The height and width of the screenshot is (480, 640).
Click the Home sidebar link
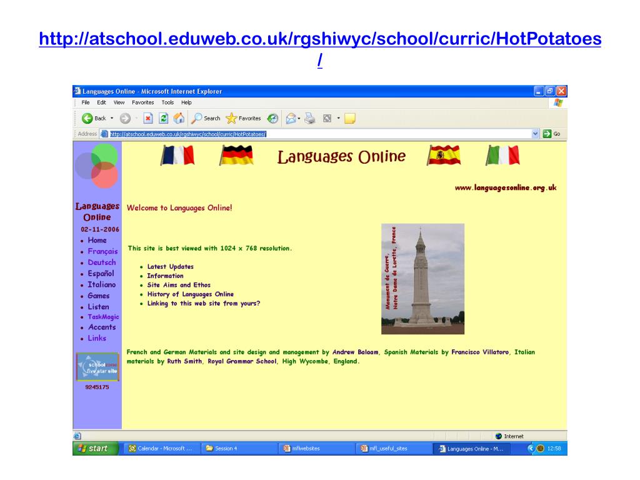(x=97, y=241)
